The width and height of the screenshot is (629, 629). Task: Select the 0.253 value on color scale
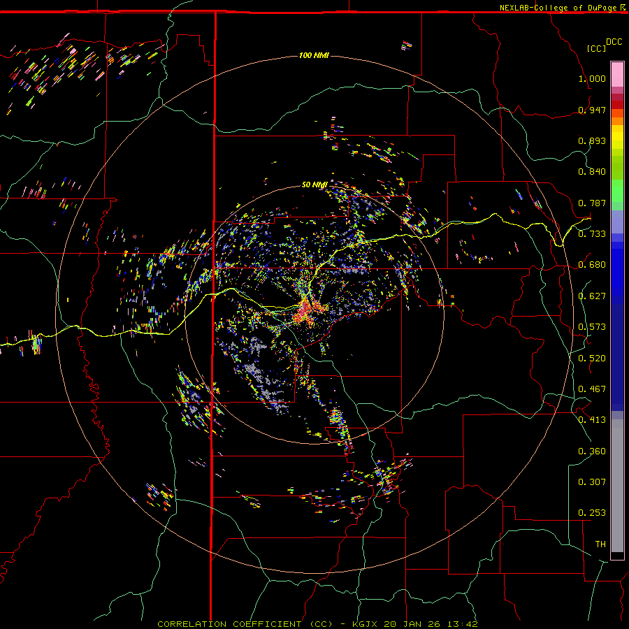pos(592,513)
